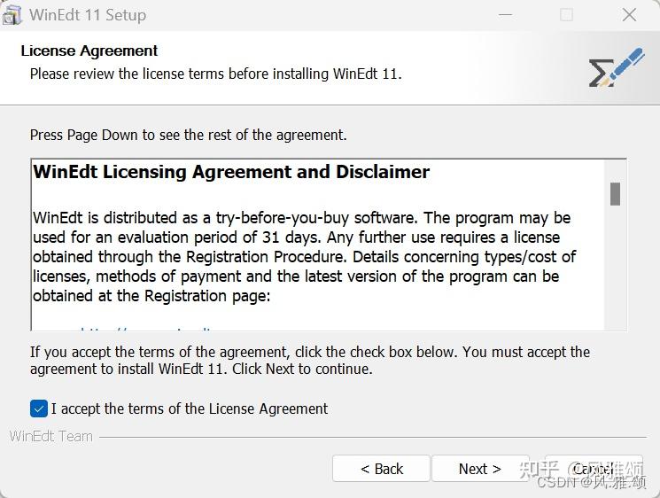Close the WinEdt 11 Setup dialog
Viewport: 660px width, 498px height.
coord(629,15)
